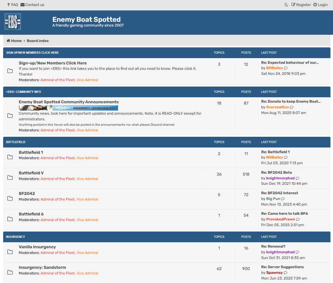Click folder icon beside Vanilla Insurgency
The image size is (333, 283).
[10, 252]
